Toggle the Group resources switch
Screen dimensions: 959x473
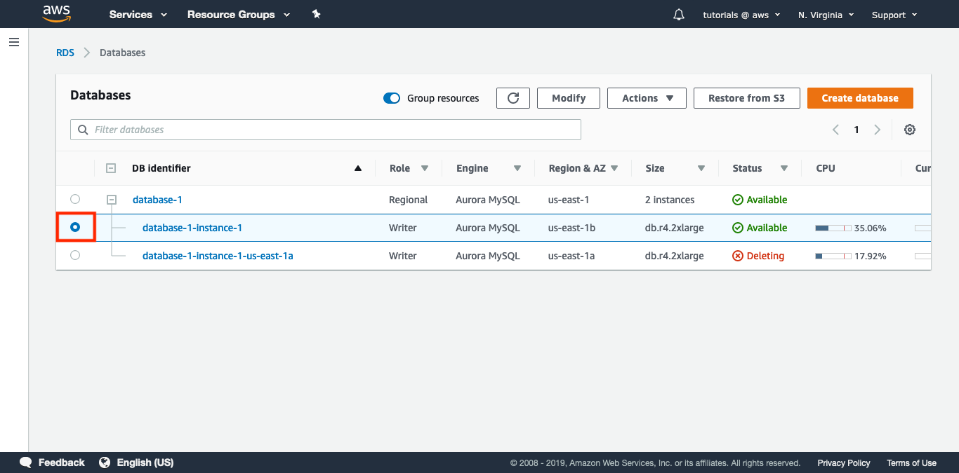pos(392,98)
